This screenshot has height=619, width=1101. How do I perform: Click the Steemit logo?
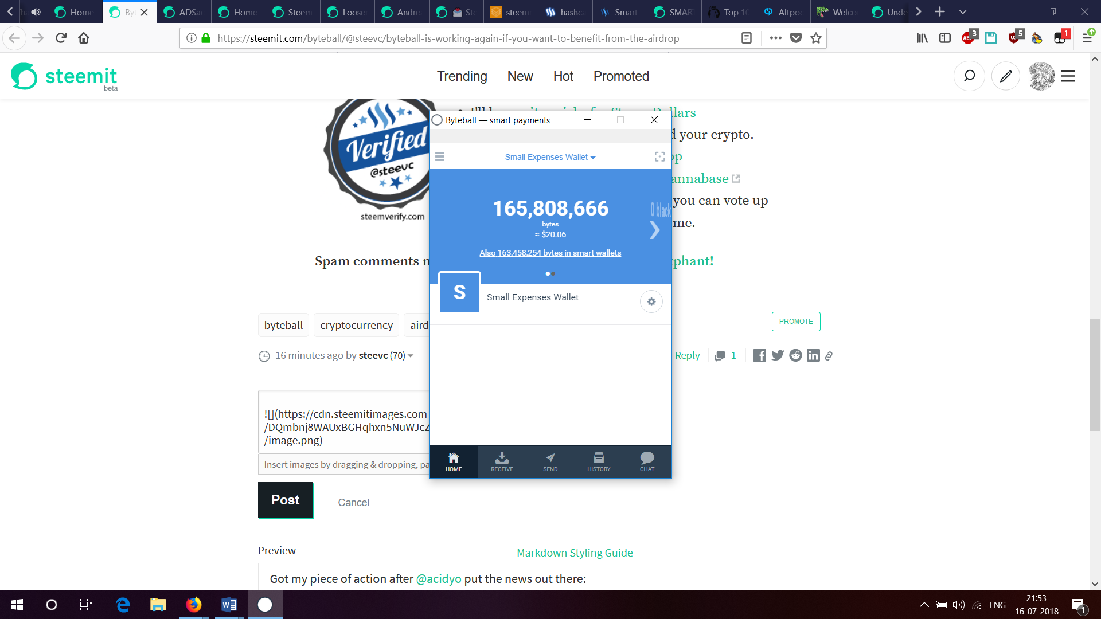pos(64,76)
